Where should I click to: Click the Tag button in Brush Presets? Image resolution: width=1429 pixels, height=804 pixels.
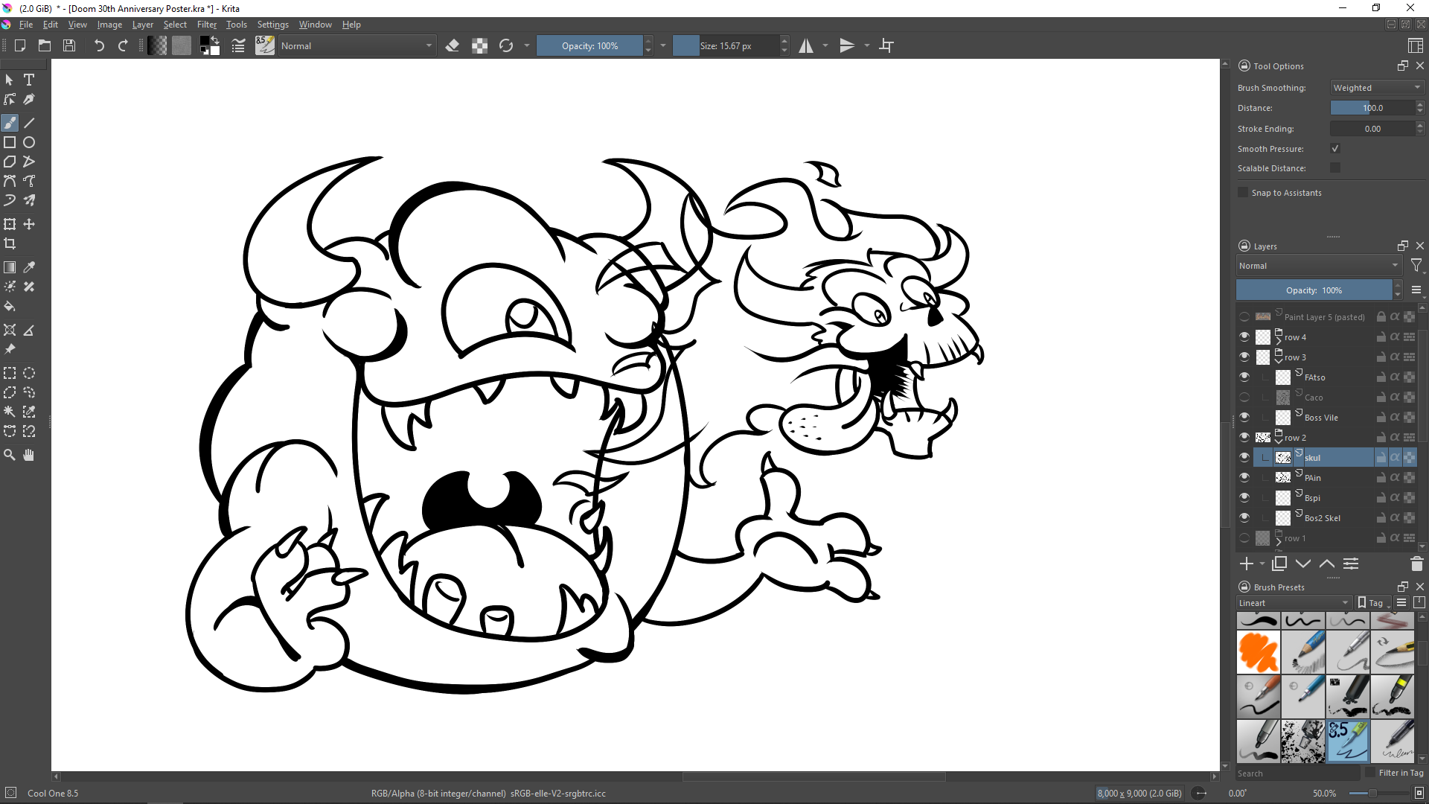pos(1372,602)
